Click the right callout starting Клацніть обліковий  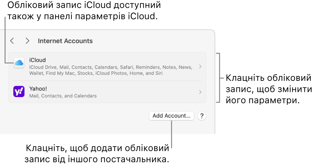(x=269, y=89)
